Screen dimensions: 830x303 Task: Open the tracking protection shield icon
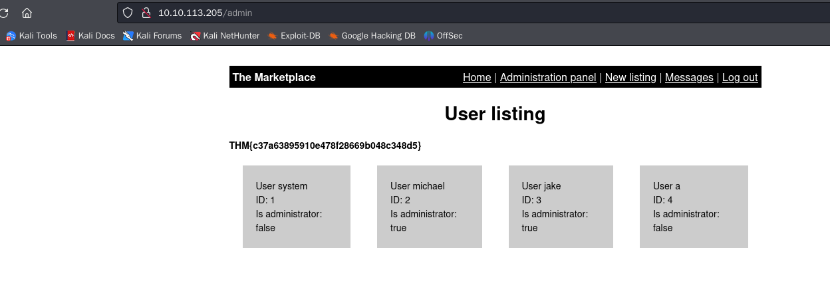click(128, 13)
